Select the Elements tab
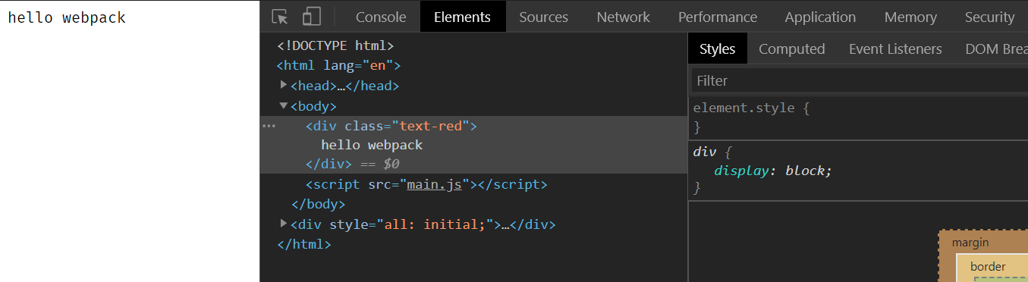 (463, 17)
